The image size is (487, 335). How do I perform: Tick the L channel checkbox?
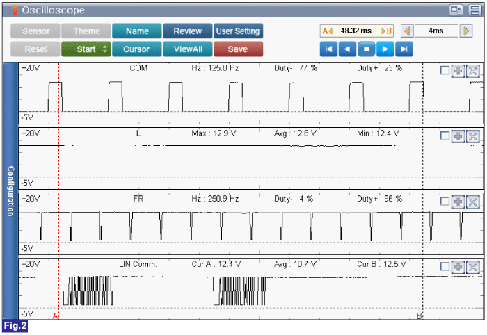tap(445, 136)
